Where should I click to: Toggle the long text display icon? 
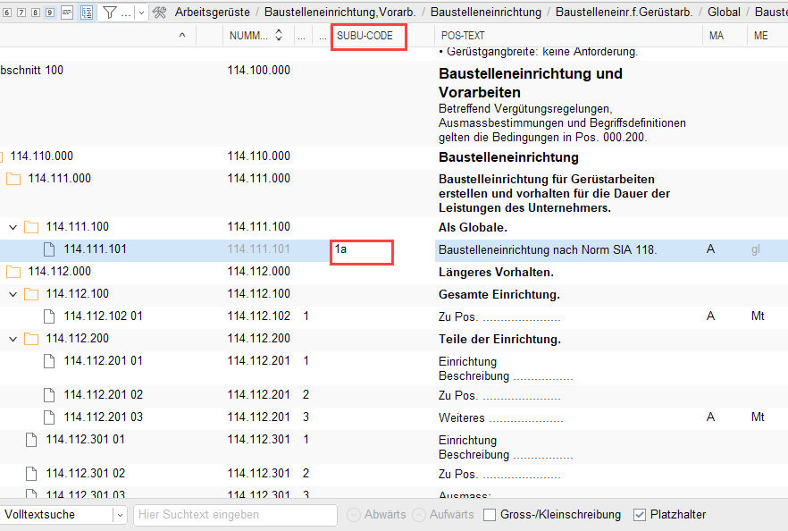(67, 13)
